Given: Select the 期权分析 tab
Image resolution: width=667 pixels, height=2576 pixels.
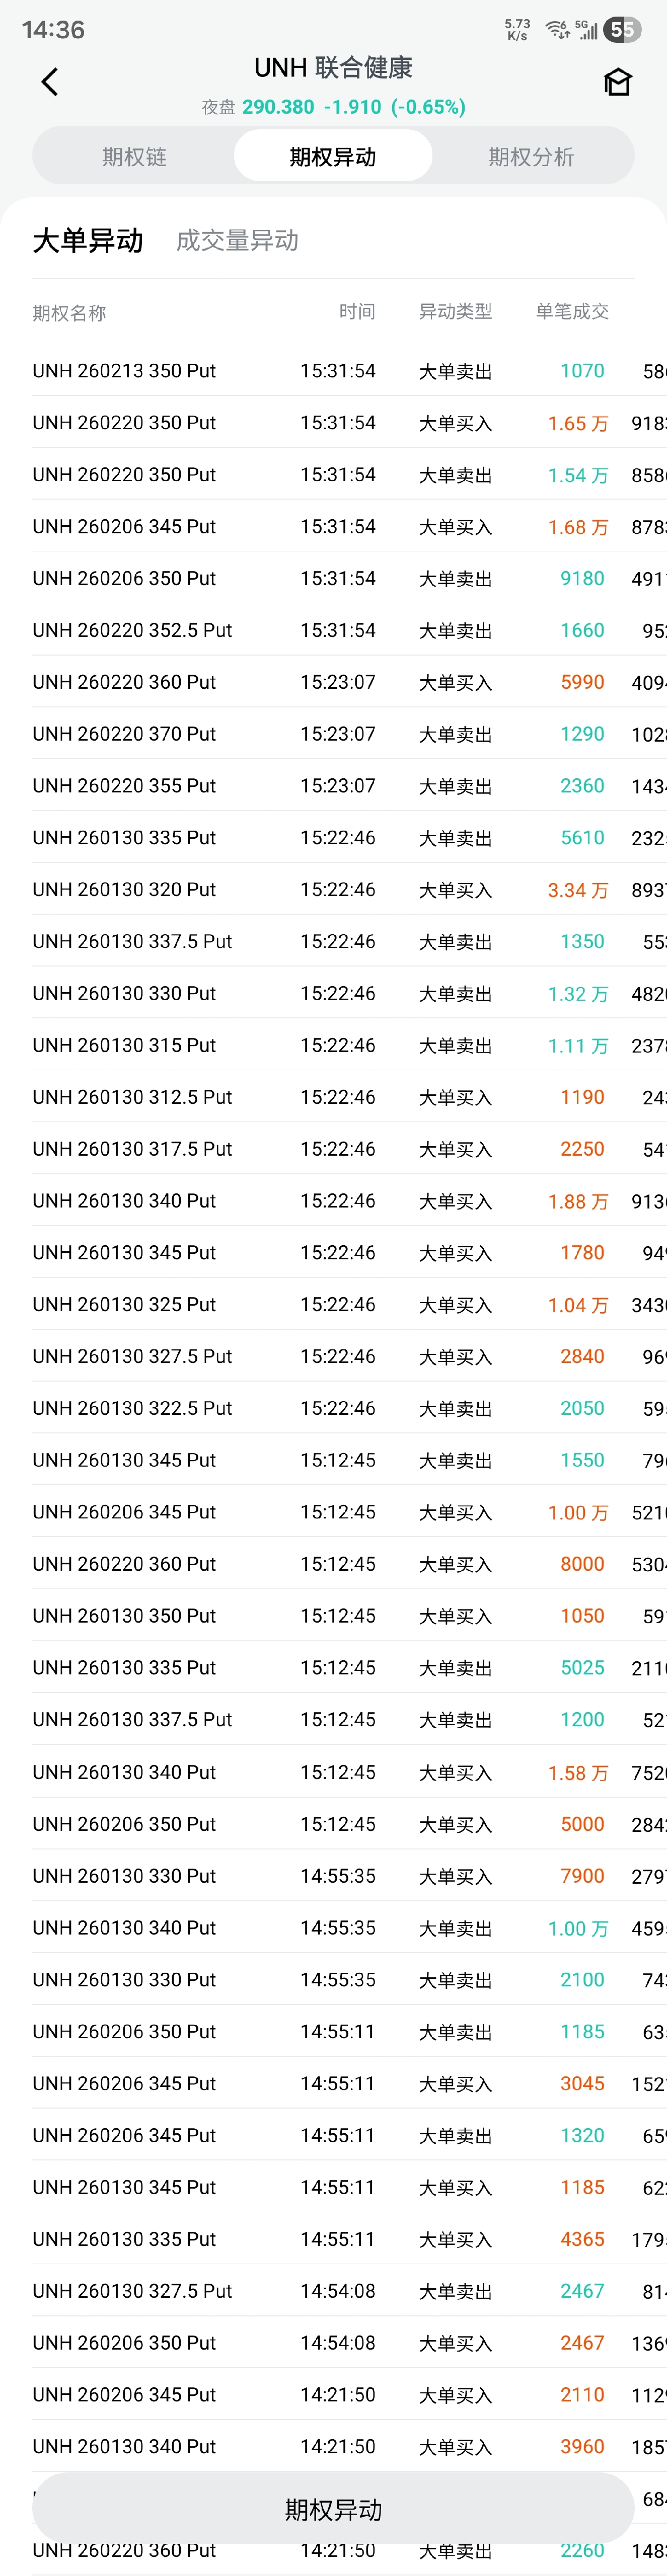Looking at the screenshot, I should click(x=531, y=157).
